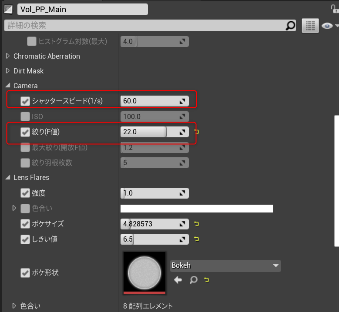
Task: Click spinner arrow on しきい値 field
Action: tap(182, 239)
